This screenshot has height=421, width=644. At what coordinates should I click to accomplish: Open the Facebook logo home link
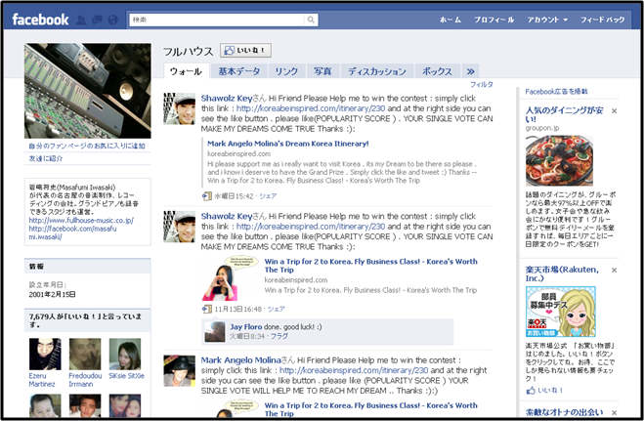coord(40,20)
